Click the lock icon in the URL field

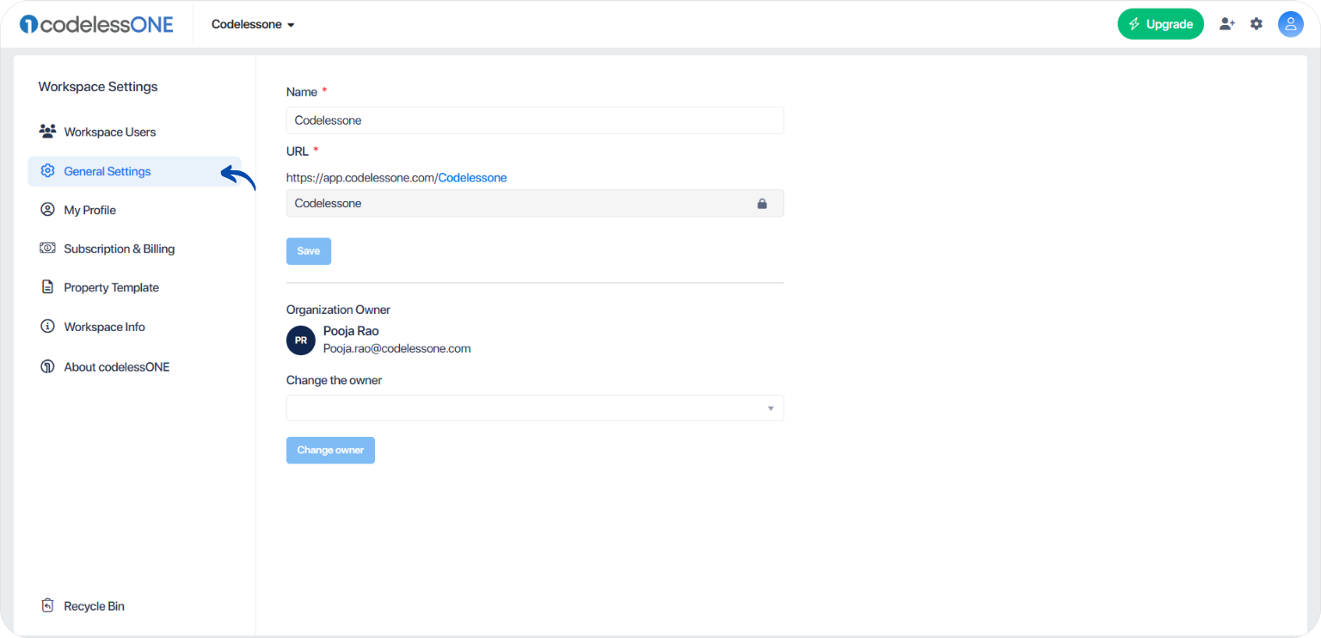tap(761, 204)
